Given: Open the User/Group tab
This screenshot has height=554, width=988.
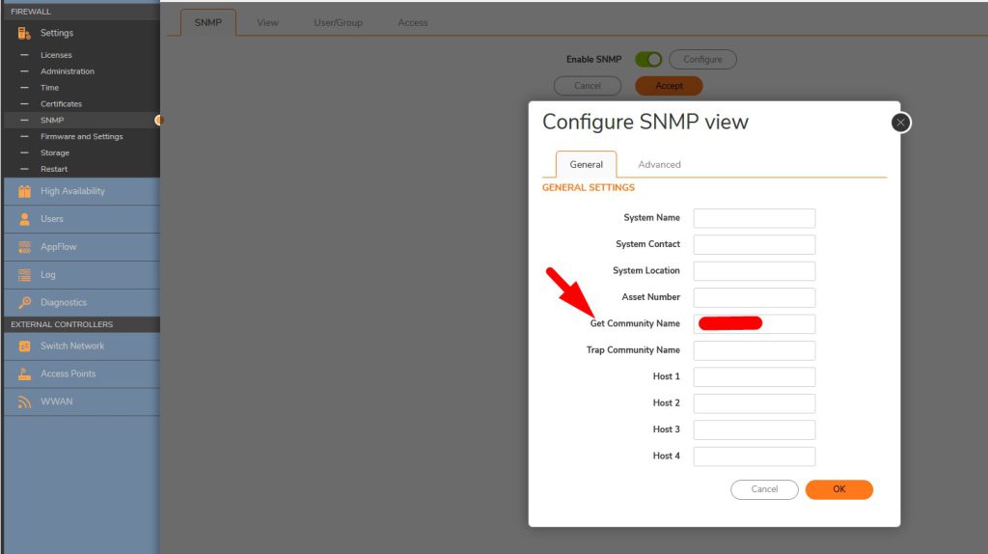Looking at the screenshot, I should pyautogui.click(x=338, y=22).
